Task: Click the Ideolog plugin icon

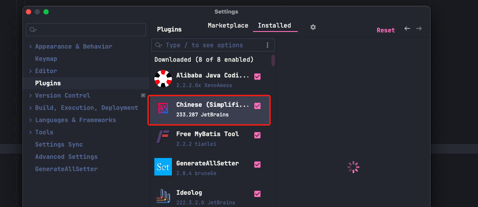Action: tap(163, 196)
